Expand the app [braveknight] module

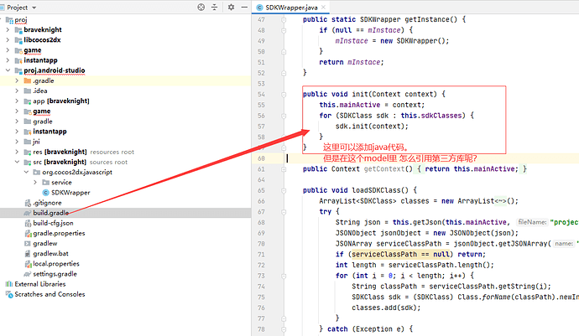click(x=17, y=101)
